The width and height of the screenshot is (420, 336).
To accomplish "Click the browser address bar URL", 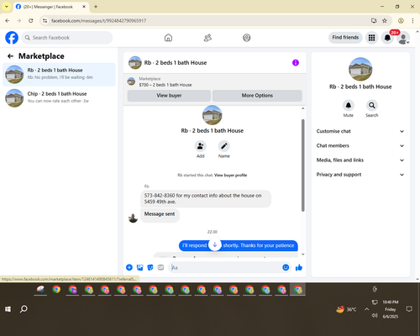I will pyautogui.click(x=98, y=21).
